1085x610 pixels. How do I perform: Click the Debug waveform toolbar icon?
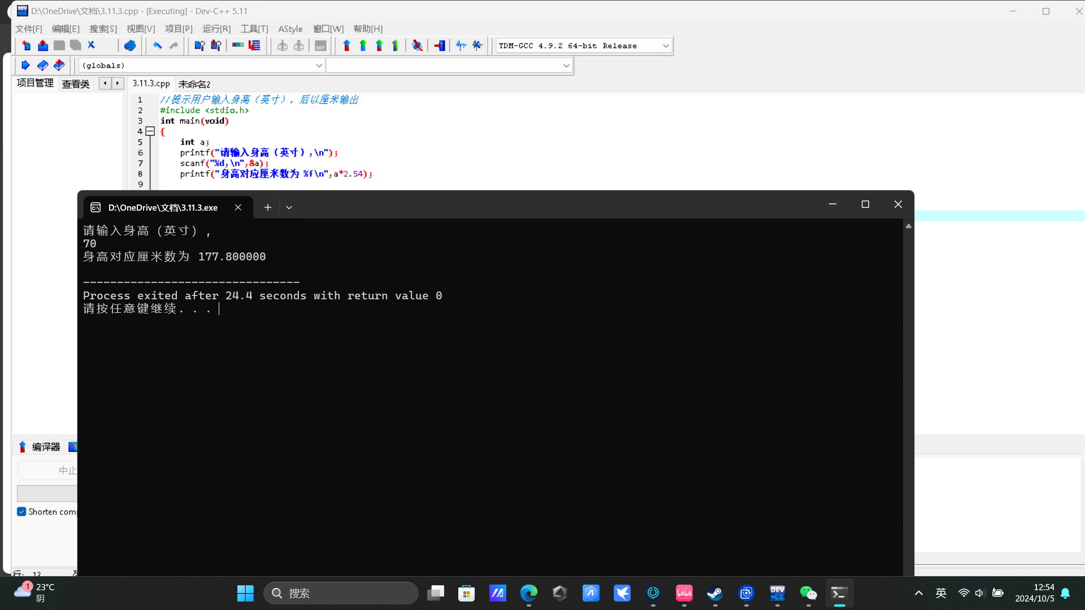(461, 46)
